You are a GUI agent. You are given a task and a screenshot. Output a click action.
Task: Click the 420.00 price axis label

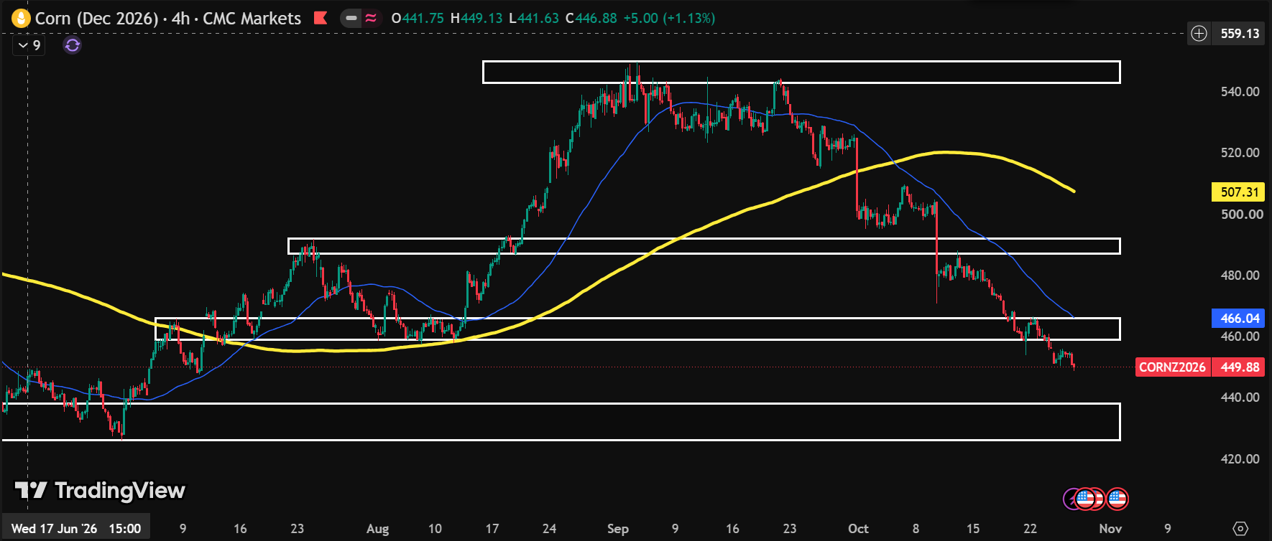pos(1240,459)
